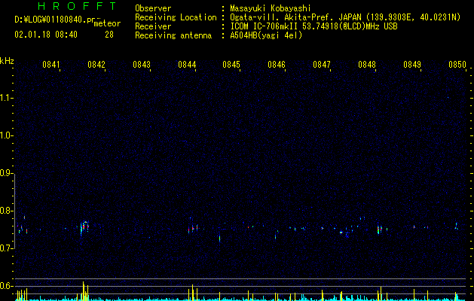474x301 pixels.
Task: Click the 0.9 kHz frequency axis label
Action: pyautogui.click(x=6, y=173)
